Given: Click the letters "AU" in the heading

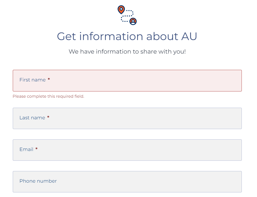Looking at the screenshot, I should click(189, 37).
